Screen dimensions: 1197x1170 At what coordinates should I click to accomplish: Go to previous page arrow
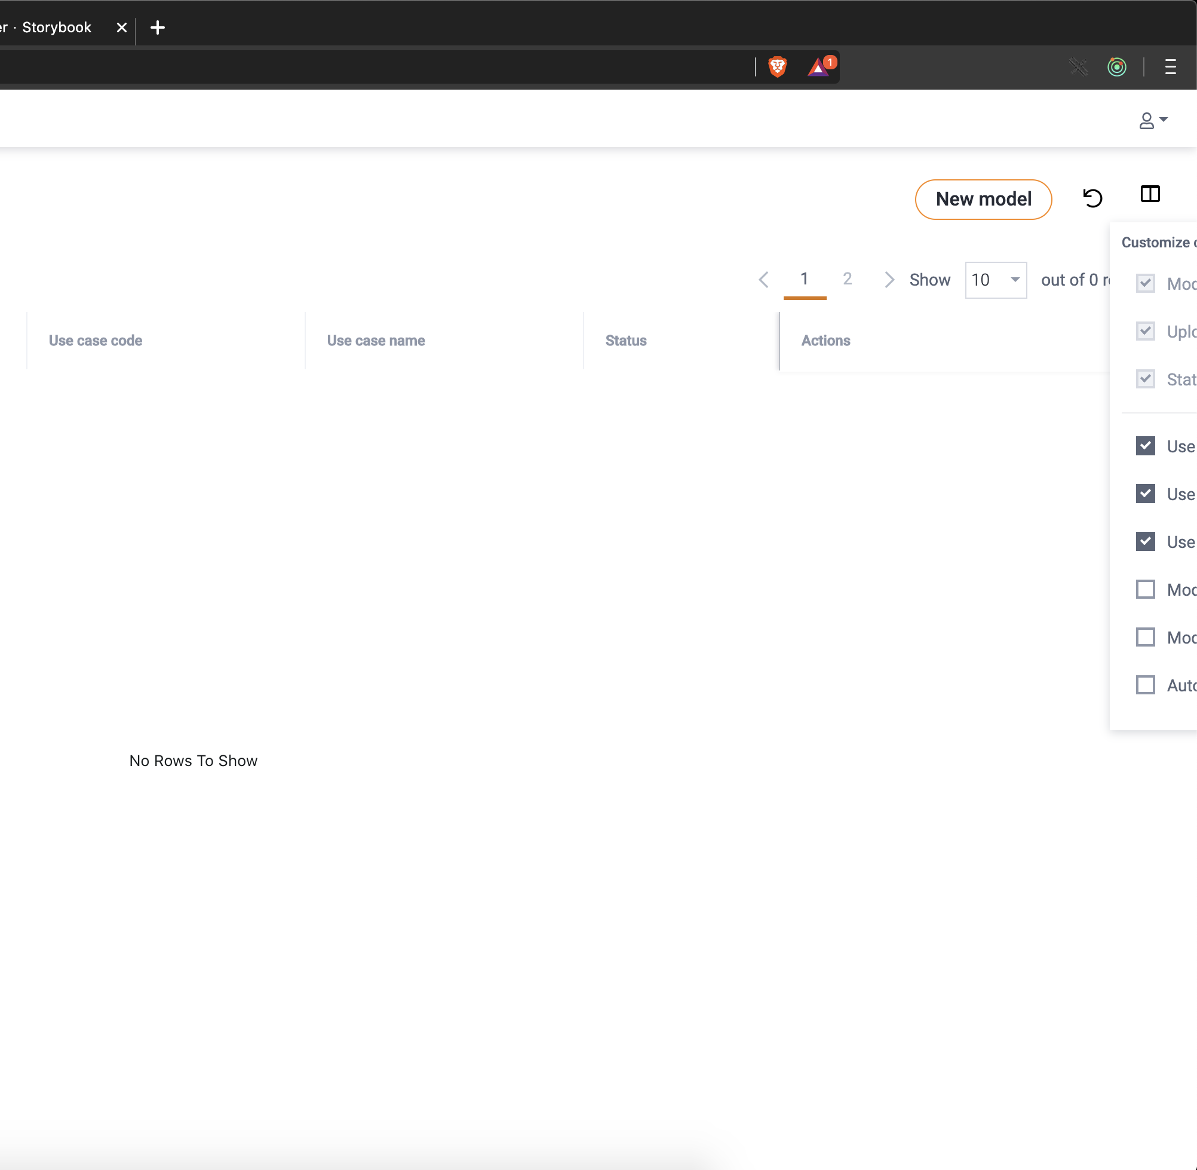coord(763,280)
